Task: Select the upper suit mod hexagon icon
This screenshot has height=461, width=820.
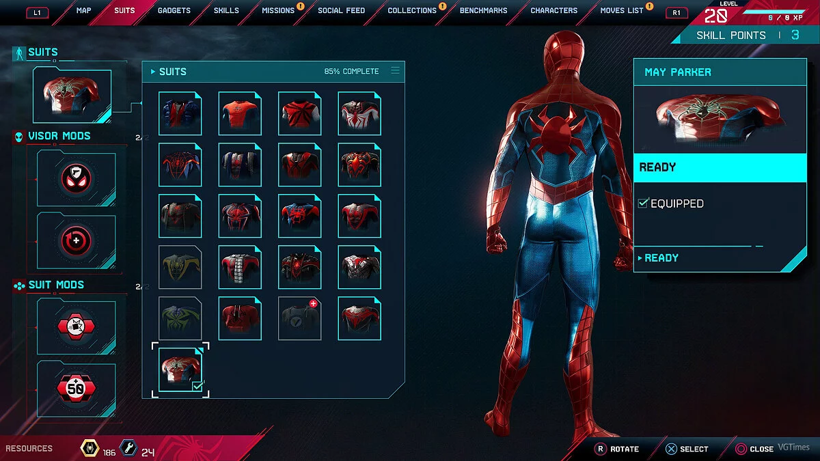Action: coord(76,327)
